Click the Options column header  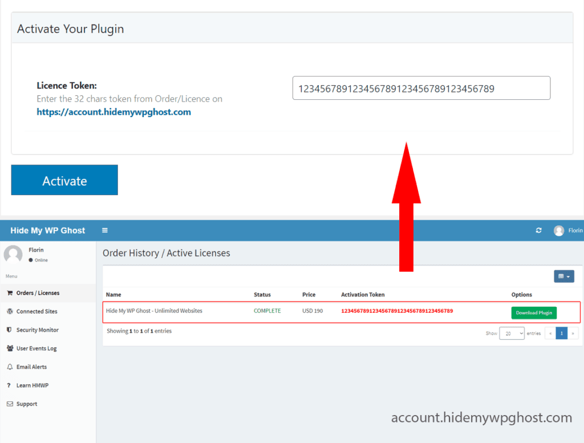[521, 295]
